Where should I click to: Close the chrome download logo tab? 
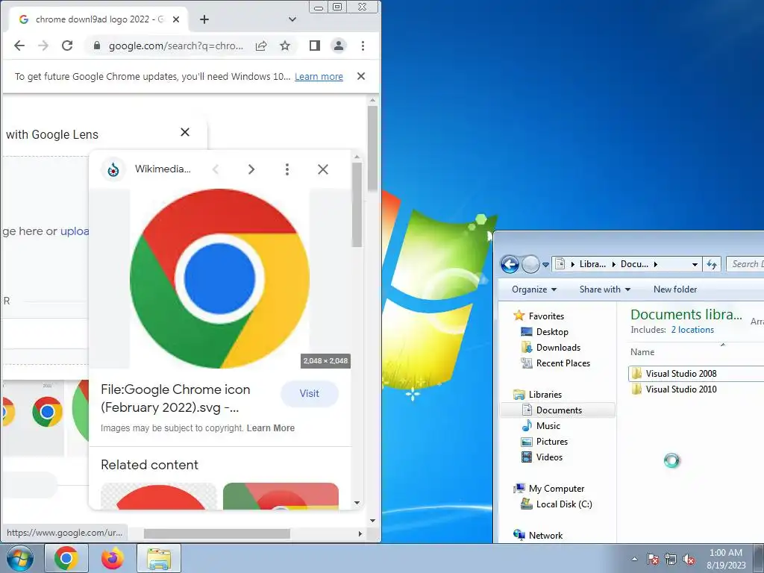point(176,19)
